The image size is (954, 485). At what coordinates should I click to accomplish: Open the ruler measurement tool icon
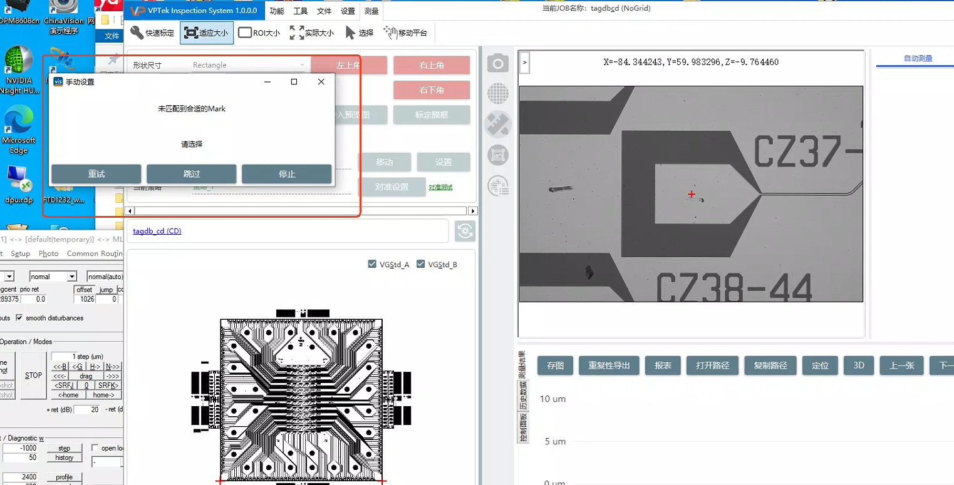tap(498, 125)
